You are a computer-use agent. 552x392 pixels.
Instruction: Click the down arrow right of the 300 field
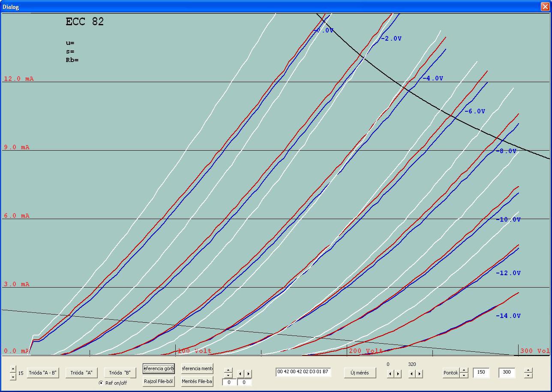coord(528,376)
